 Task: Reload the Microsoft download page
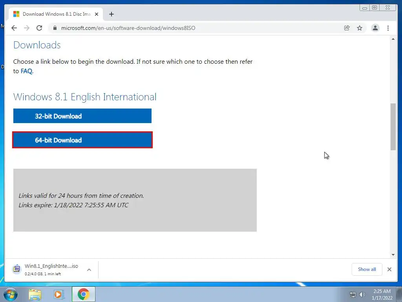pos(39,28)
